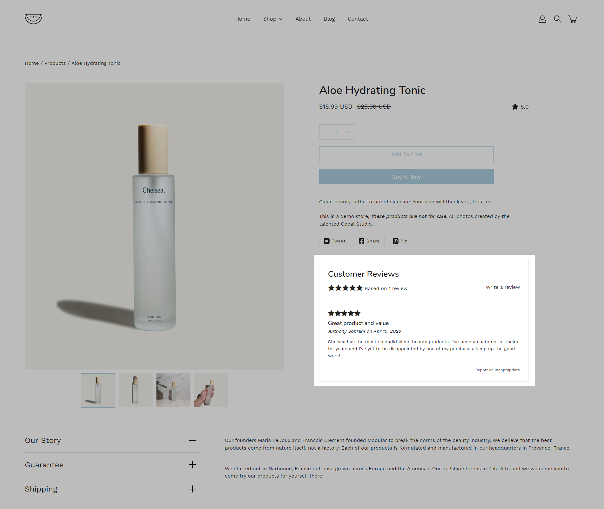Viewport: 604px width, 509px height.
Task: Click Write a review link
Action: click(x=503, y=287)
